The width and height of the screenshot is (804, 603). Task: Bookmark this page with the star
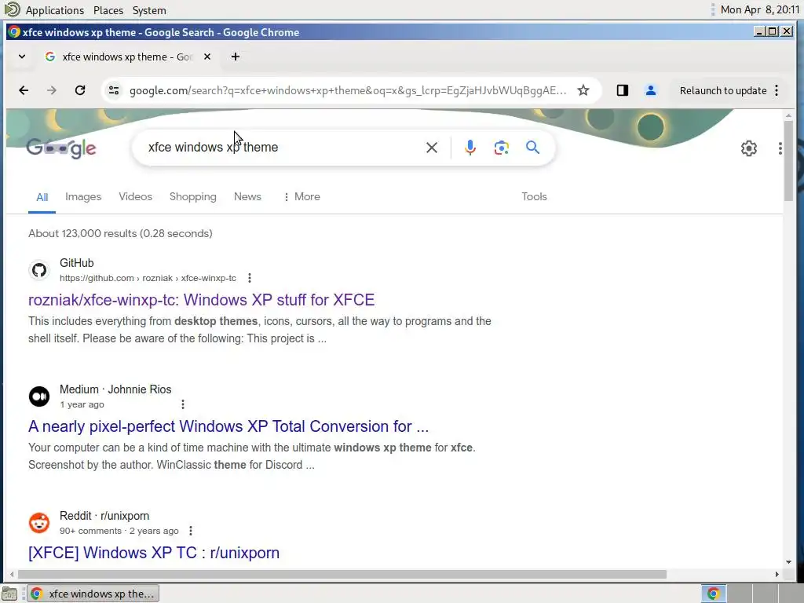583,91
